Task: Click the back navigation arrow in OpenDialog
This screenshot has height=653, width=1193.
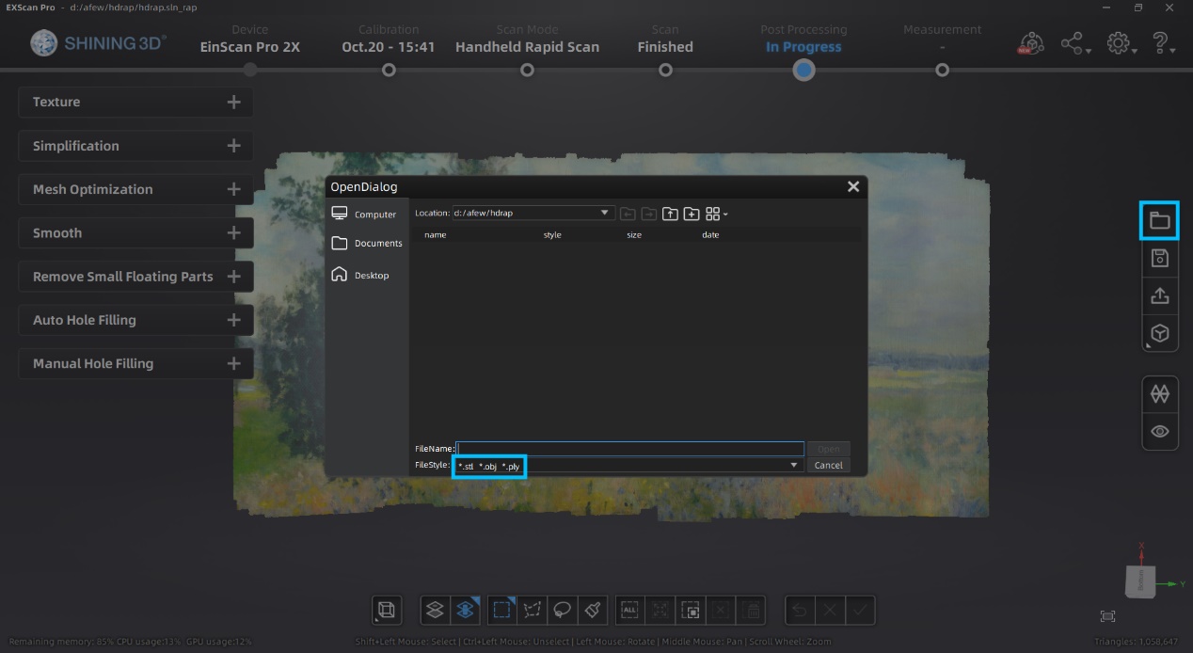Action: click(x=628, y=214)
